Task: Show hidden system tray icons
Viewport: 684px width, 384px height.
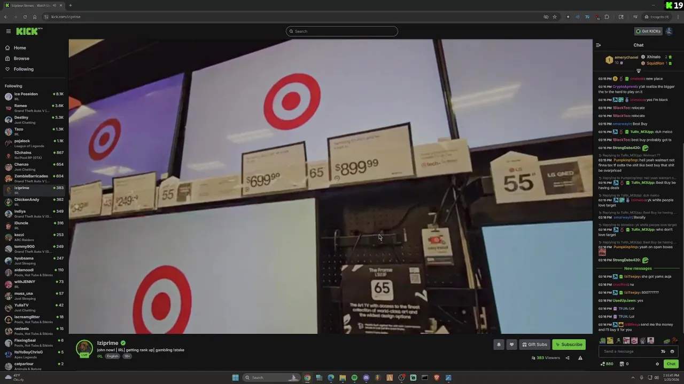Action: 634,378
